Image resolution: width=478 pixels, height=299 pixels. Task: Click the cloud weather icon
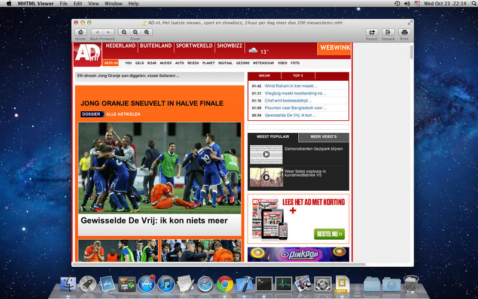point(253,51)
